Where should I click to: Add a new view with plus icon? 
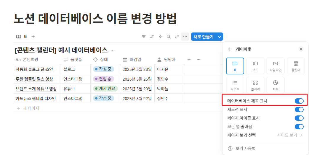pos(33,37)
